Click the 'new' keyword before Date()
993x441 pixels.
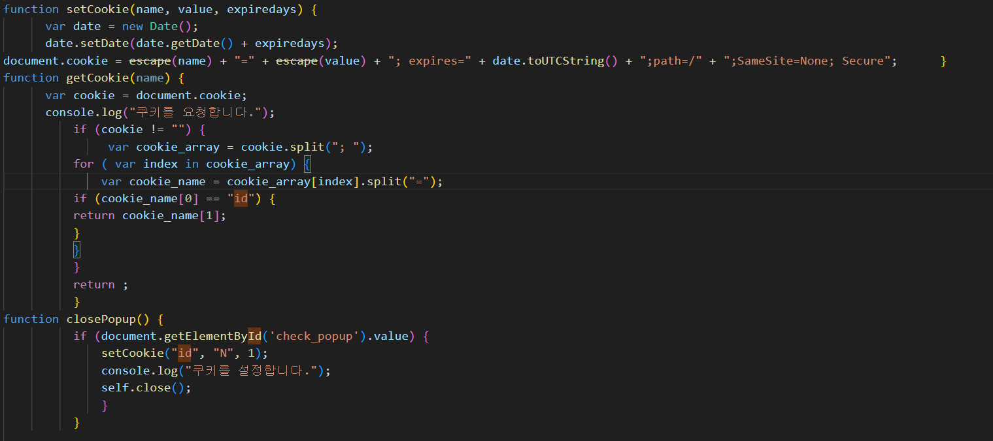tap(133, 26)
